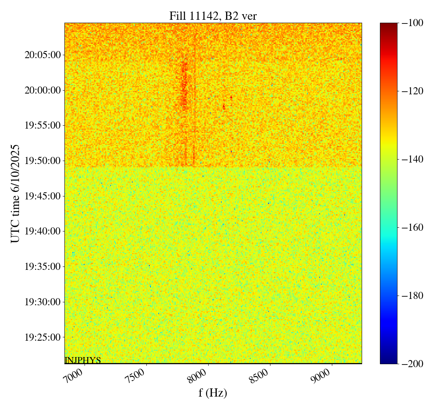Click the 20:05:00 time tick label
Viewport: 447px width, 410px height.
(42, 55)
